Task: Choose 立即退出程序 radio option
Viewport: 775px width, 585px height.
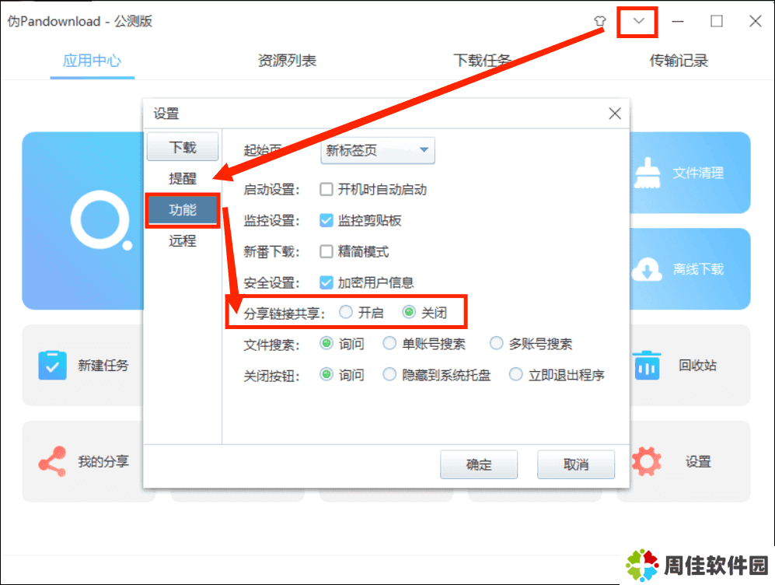Action: point(515,374)
